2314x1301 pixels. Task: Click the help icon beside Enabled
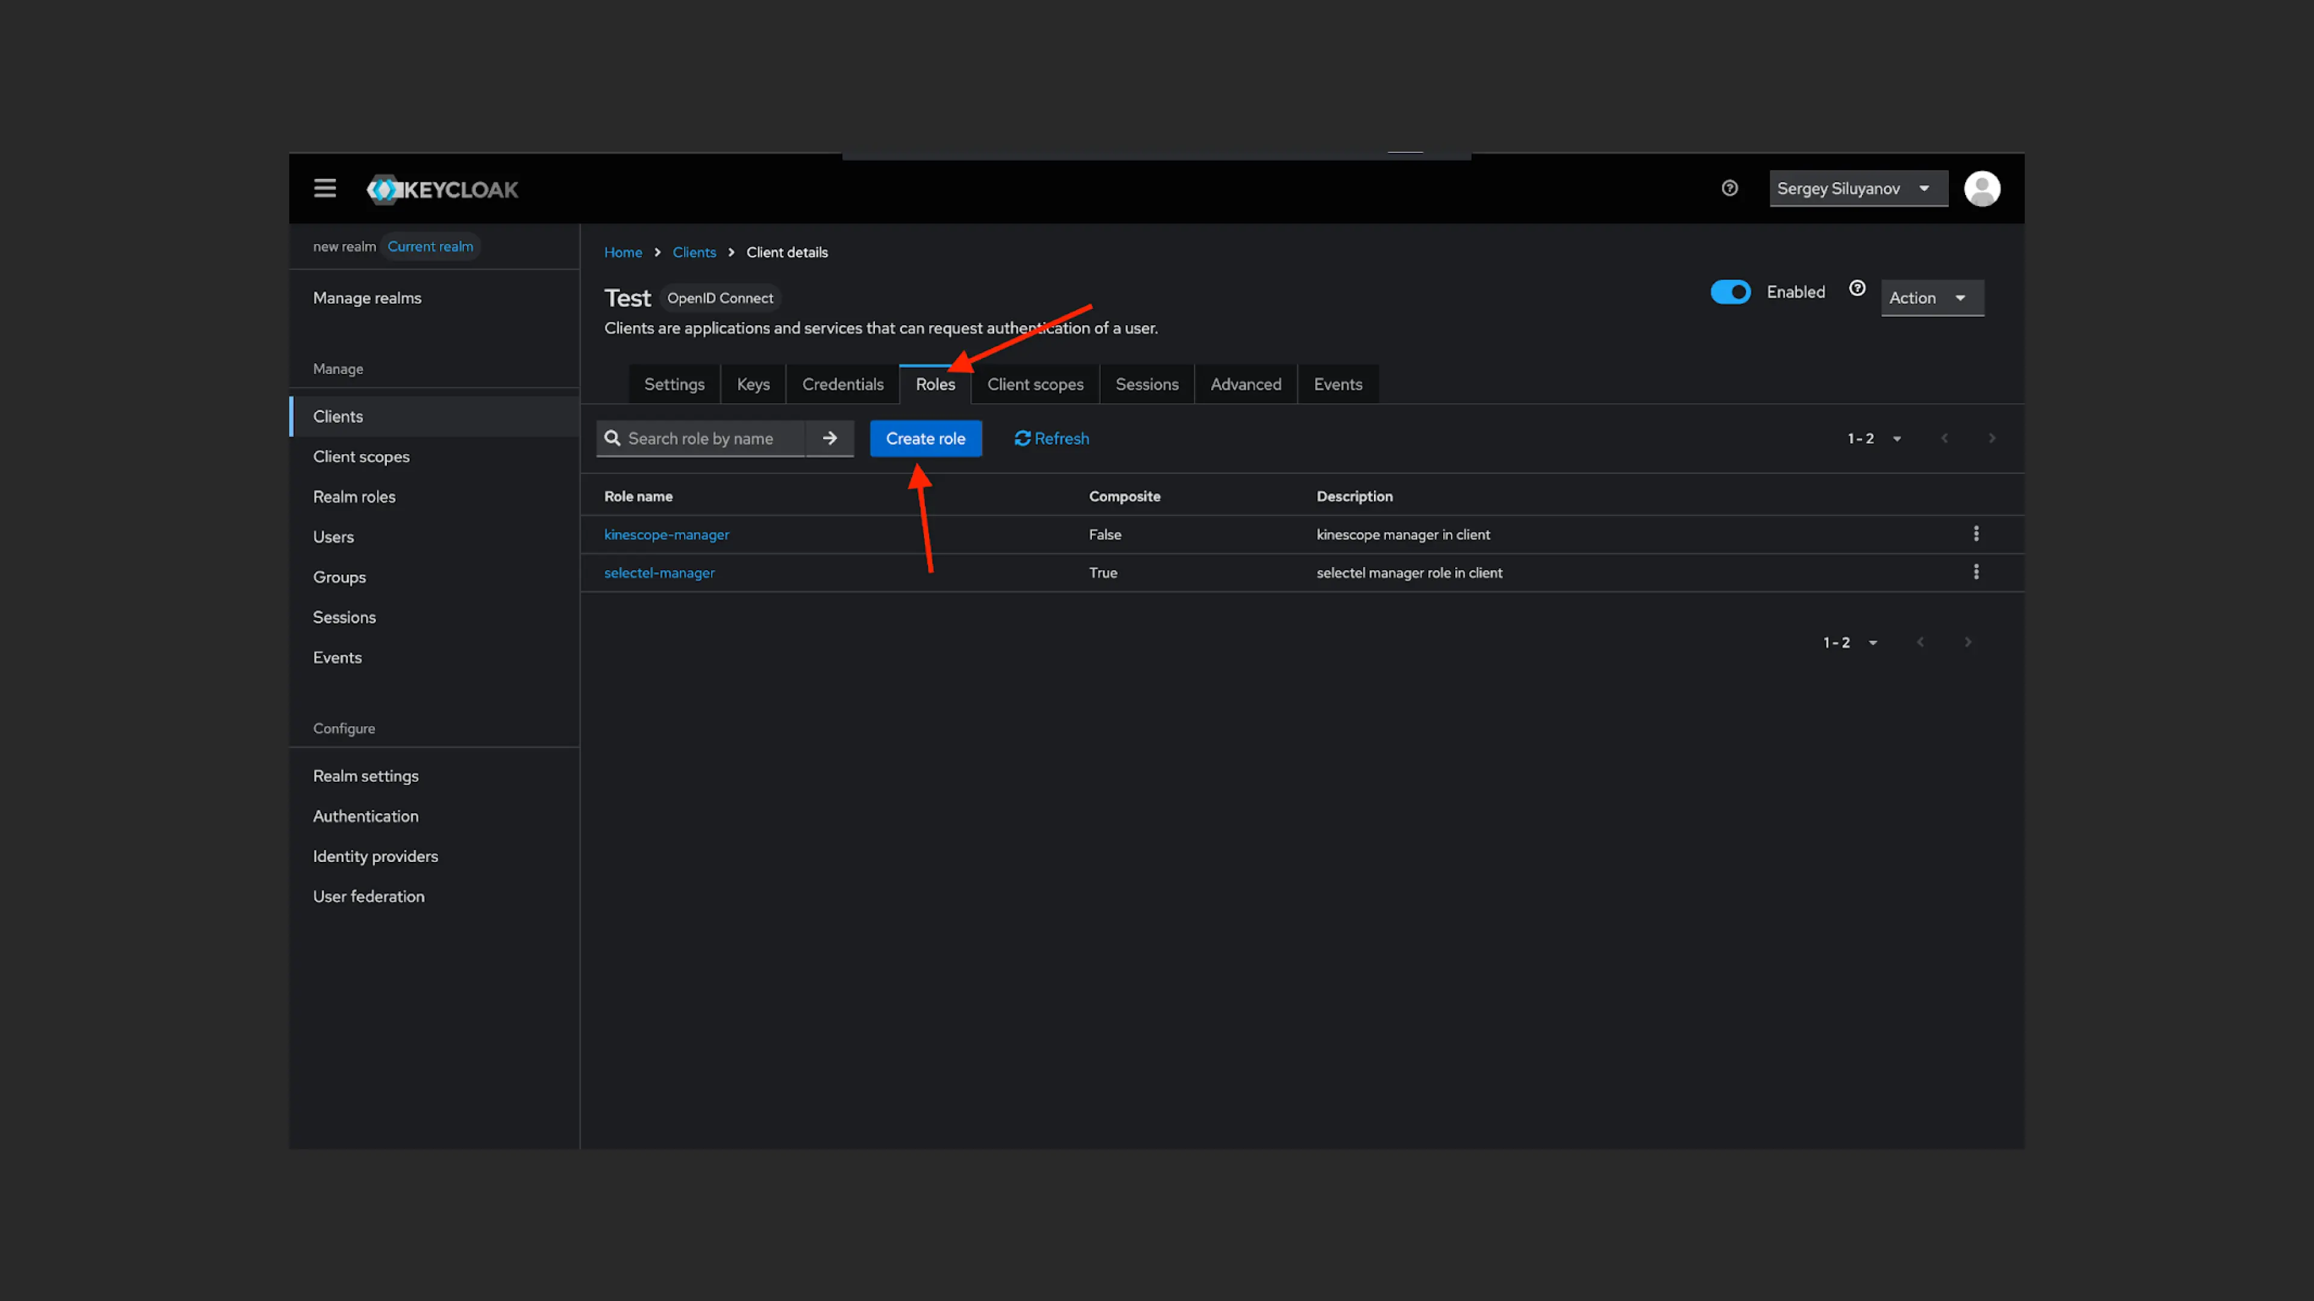coord(1857,289)
